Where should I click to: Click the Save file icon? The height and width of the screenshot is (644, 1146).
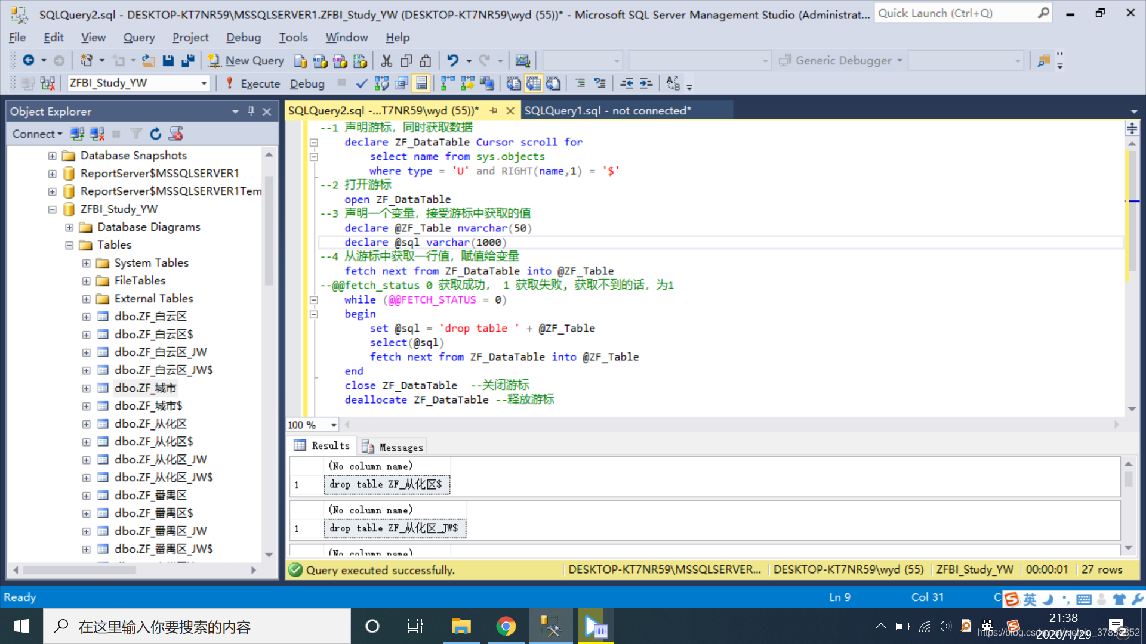(x=168, y=60)
